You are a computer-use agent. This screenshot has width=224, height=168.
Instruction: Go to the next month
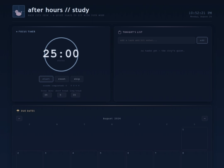tap(205, 118)
